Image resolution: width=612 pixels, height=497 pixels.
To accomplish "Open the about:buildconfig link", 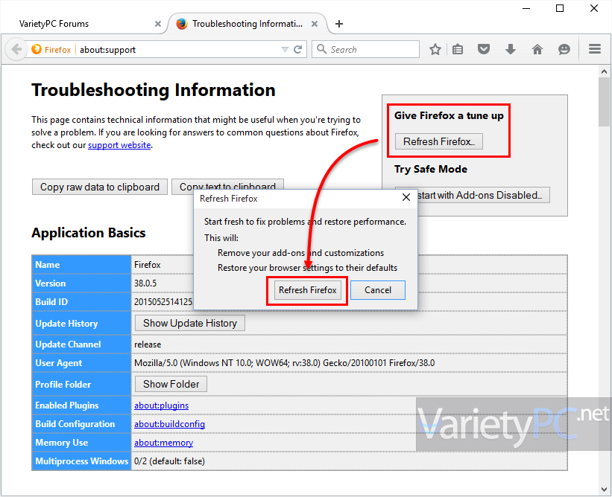I will [x=169, y=424].
